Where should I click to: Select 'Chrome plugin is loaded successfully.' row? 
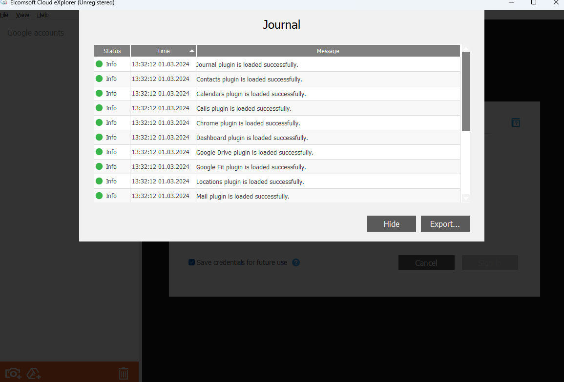277,123
